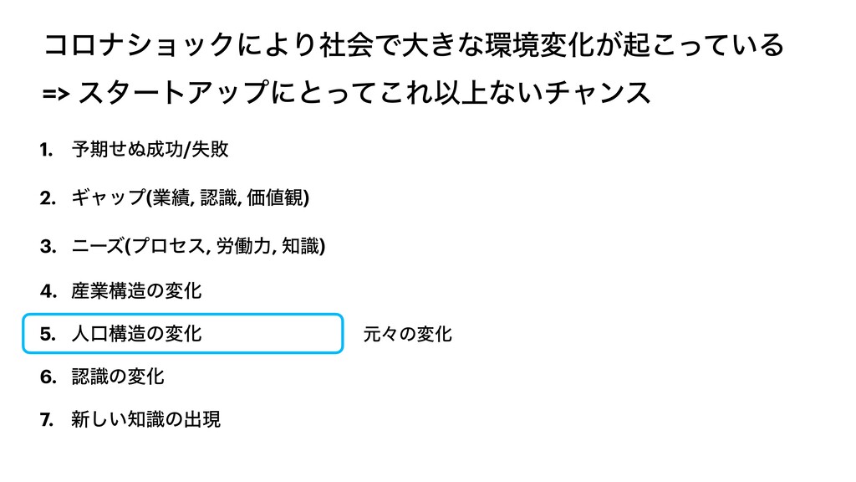The image size is (856, 482).
Task: Select list item 産業構造の変化
Action: 137,291
